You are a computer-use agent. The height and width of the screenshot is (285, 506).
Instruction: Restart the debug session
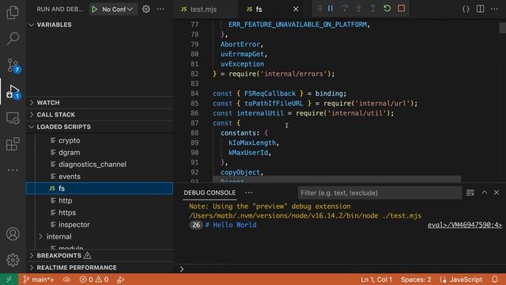point(387,9)
